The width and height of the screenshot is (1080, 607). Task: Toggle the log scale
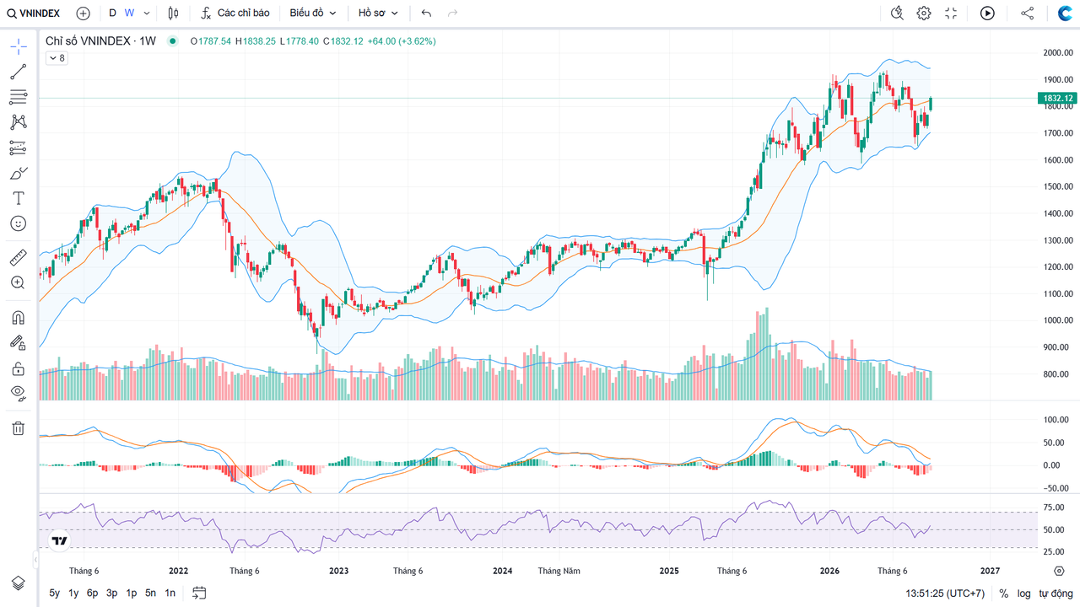pos(1023,594)
